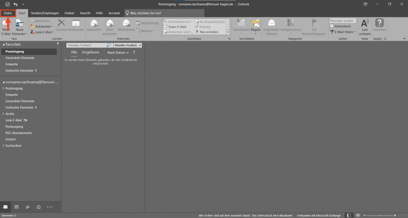This screenshot has width=408, height=218.
Task: Open the Nach Datum sort dropdown
Action: (x=118, y=52)
